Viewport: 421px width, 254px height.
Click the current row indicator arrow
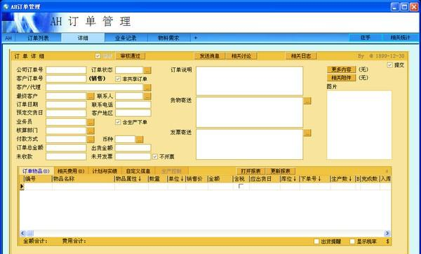22,187
